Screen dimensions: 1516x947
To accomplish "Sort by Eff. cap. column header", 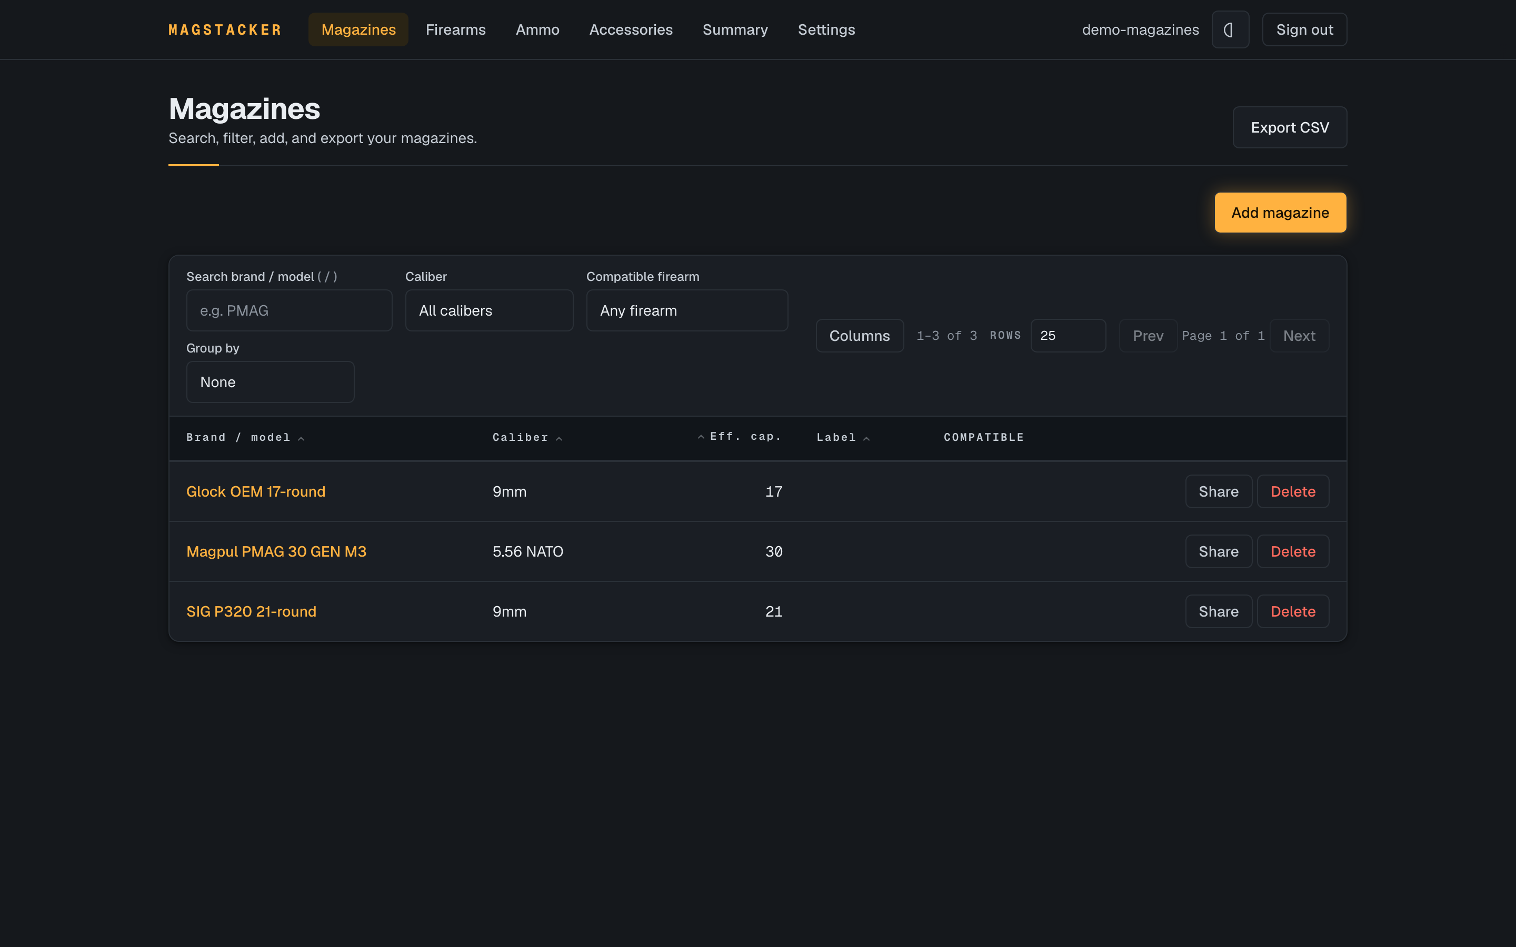I will click(739, 437).
